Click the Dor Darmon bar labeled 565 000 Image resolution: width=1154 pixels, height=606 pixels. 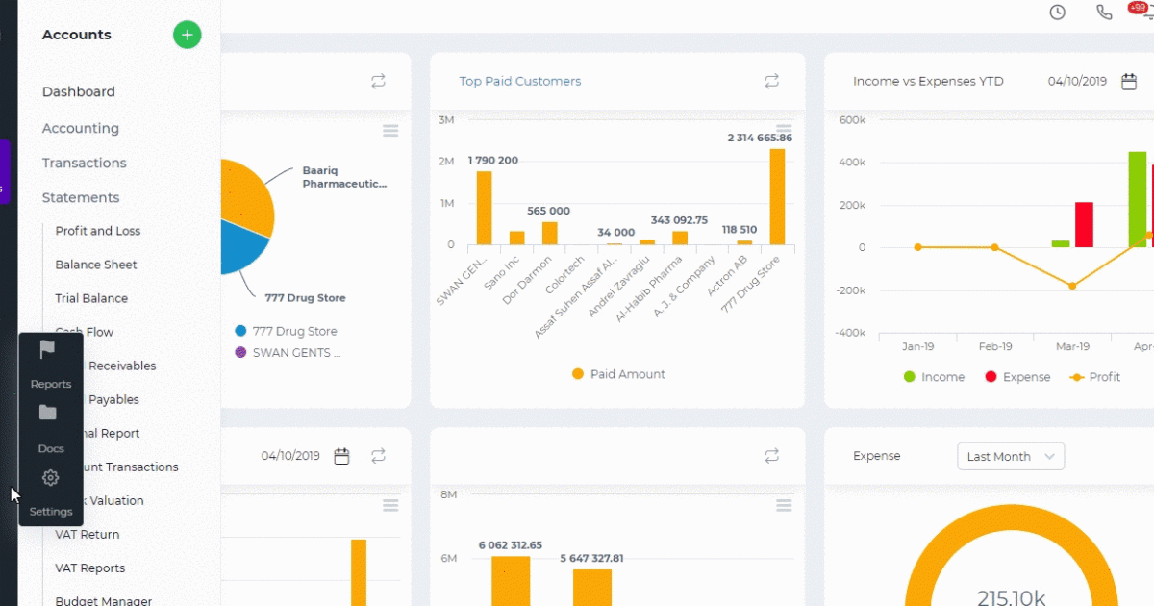point(549,234)
